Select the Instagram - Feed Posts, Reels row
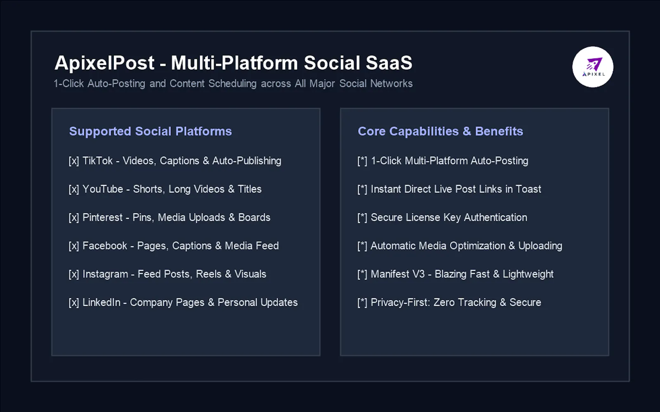The image size is (660, 412). tap(167, 274)
